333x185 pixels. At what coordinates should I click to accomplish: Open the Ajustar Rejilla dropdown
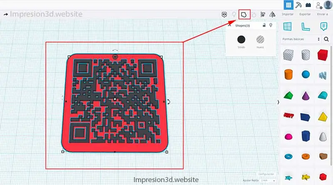click(x=268, y=180)
